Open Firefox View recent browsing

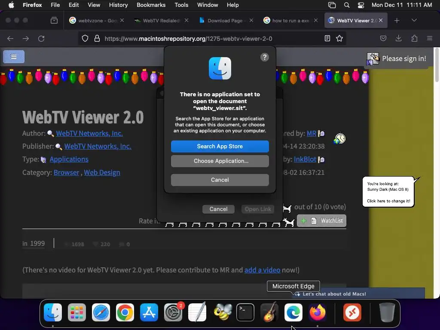pos(54,21)
